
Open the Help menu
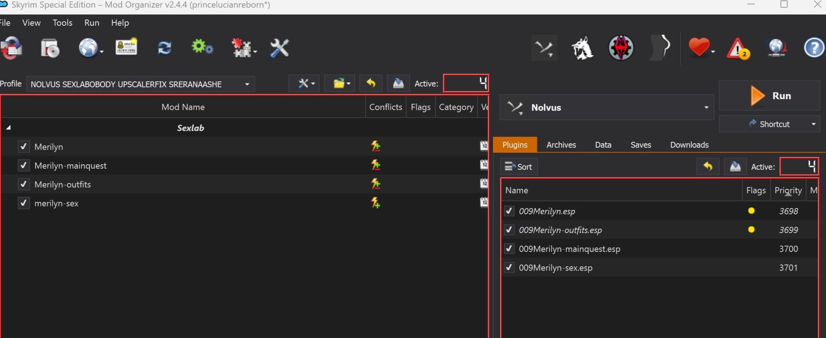coord(120,23)
